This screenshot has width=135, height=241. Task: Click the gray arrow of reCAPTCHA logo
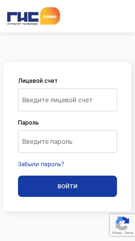pyautogui.click(x=121, y=227)
